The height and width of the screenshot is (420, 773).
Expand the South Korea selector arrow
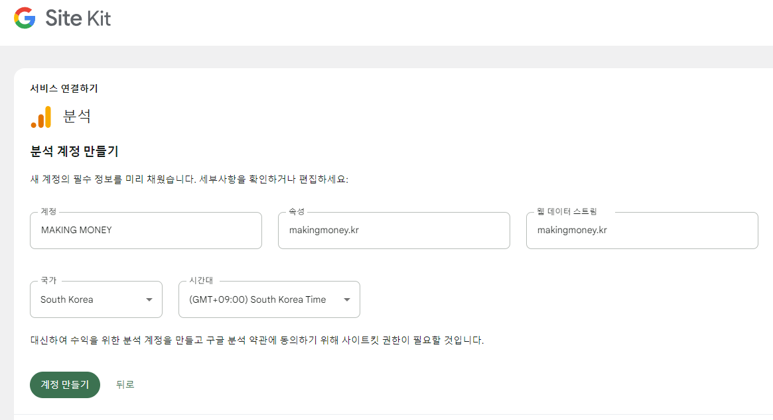149,299
